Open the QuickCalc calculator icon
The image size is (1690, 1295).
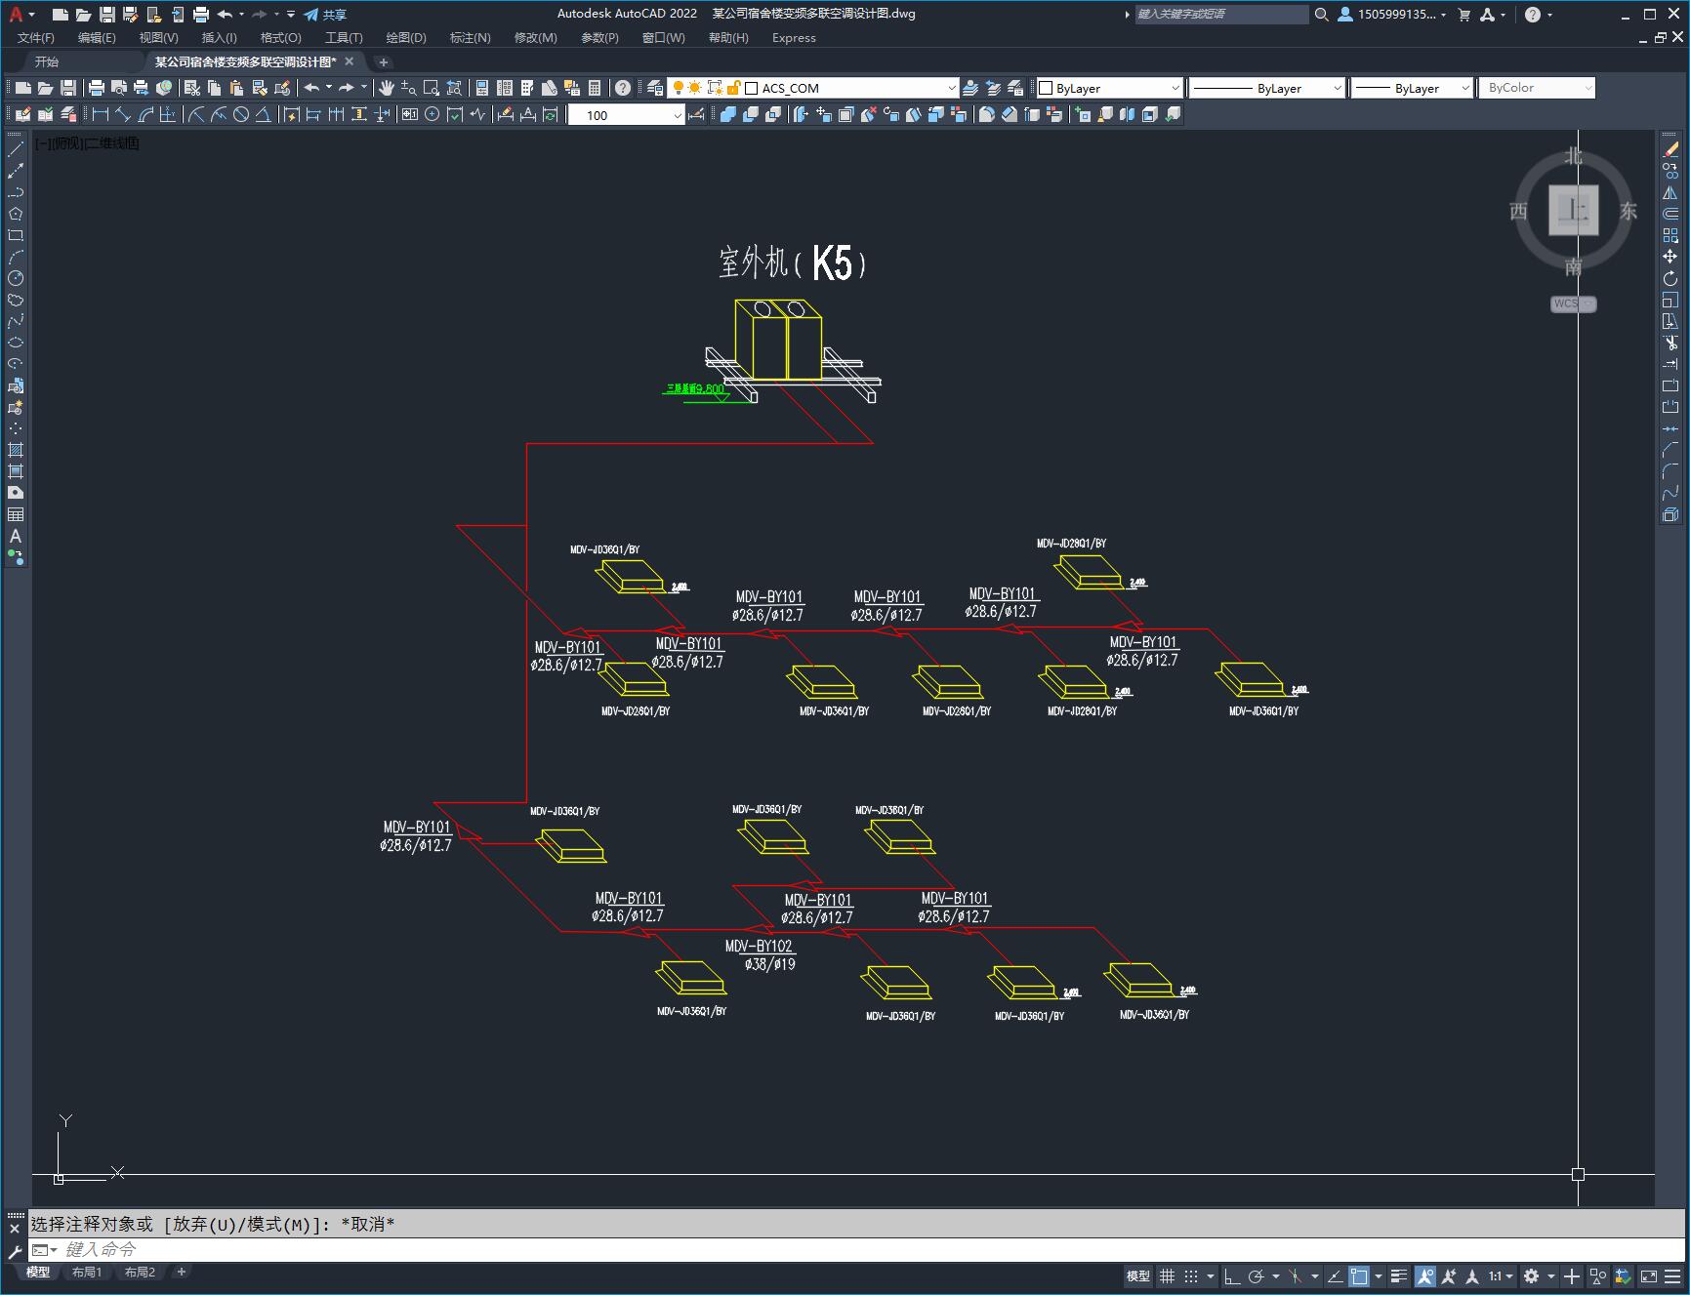coord(595,88)
